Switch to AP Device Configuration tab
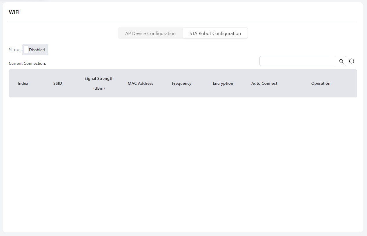 [x=150, y=33]
